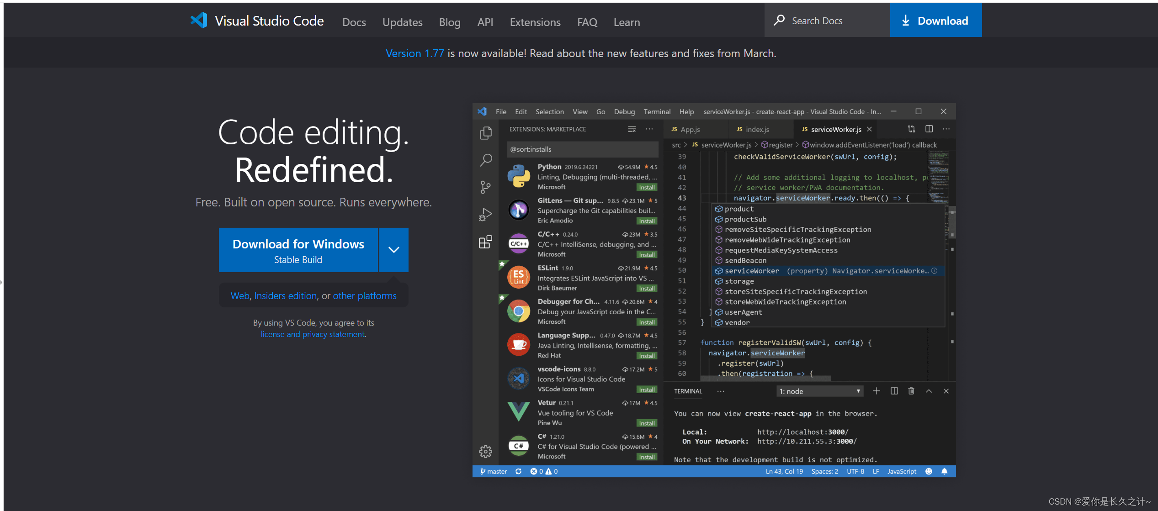Open extensions panel more actions ellipsis
1158x511 pixels.
click(649, 129)
